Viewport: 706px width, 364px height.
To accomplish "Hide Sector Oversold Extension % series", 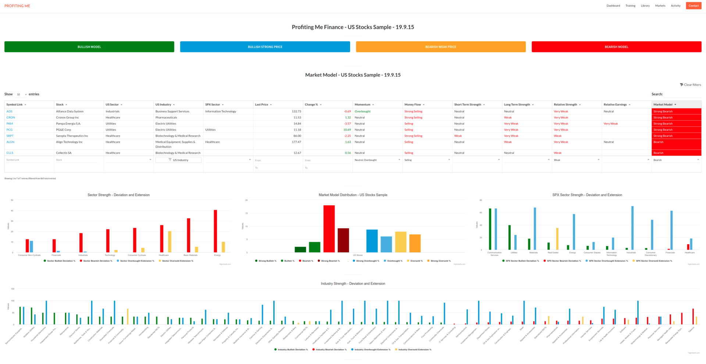I will coord(176,261).
